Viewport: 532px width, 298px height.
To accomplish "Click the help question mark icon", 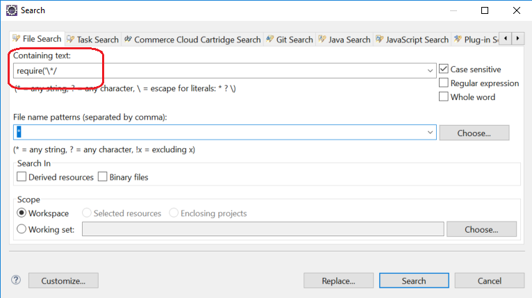I will coord(16,281).
